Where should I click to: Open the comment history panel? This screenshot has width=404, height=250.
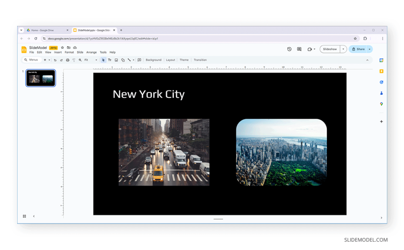[299, 49]
